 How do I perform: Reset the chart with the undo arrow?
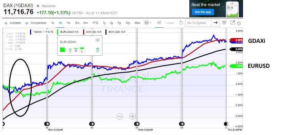click(181, 23)
